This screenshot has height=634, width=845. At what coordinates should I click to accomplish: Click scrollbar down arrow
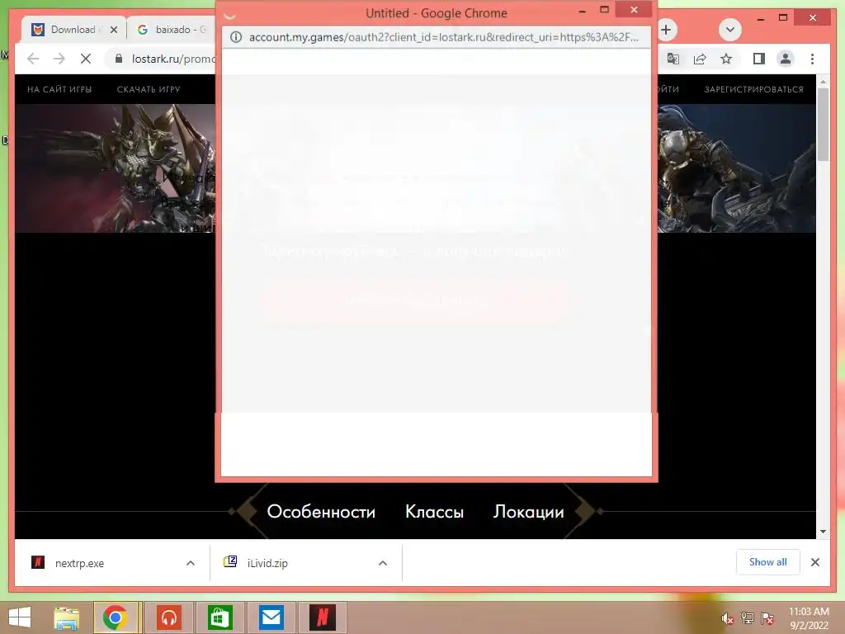coord(823,531)
